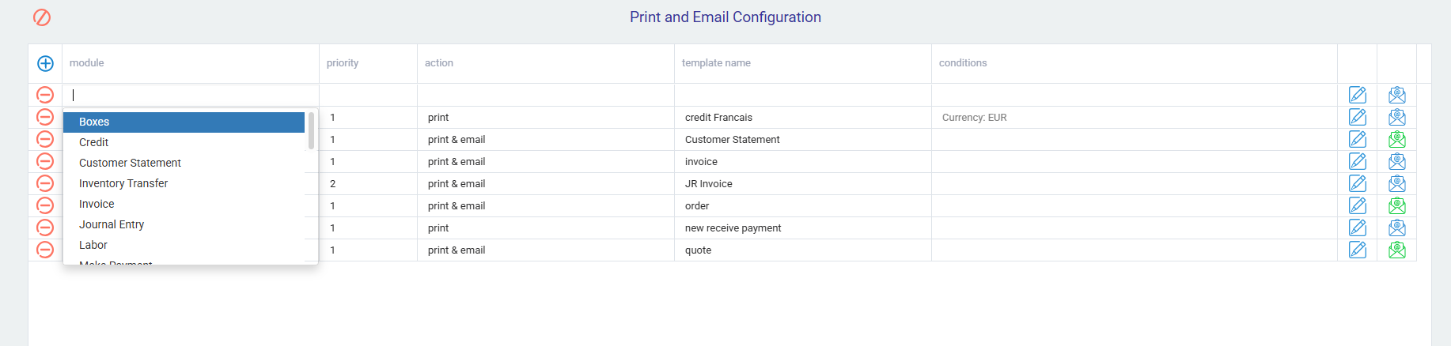Pick Inventory Transfer from dropdown list
Viewport: 1451px width, 346px height.
123,183
